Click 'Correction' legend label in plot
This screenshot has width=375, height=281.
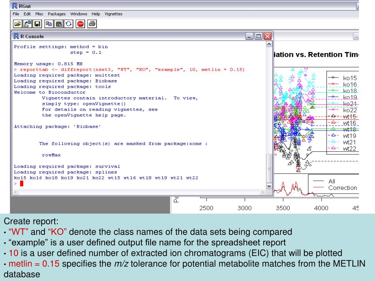pyautogui.click(x=342, y=188)
